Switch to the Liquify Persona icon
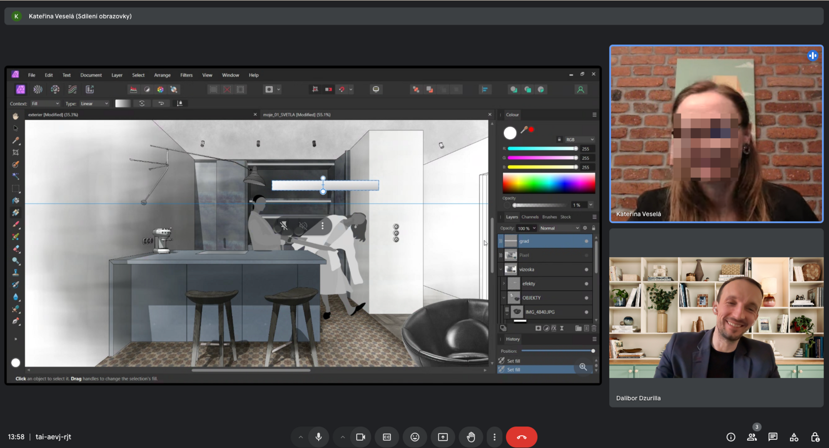 [x=38, y=89]
